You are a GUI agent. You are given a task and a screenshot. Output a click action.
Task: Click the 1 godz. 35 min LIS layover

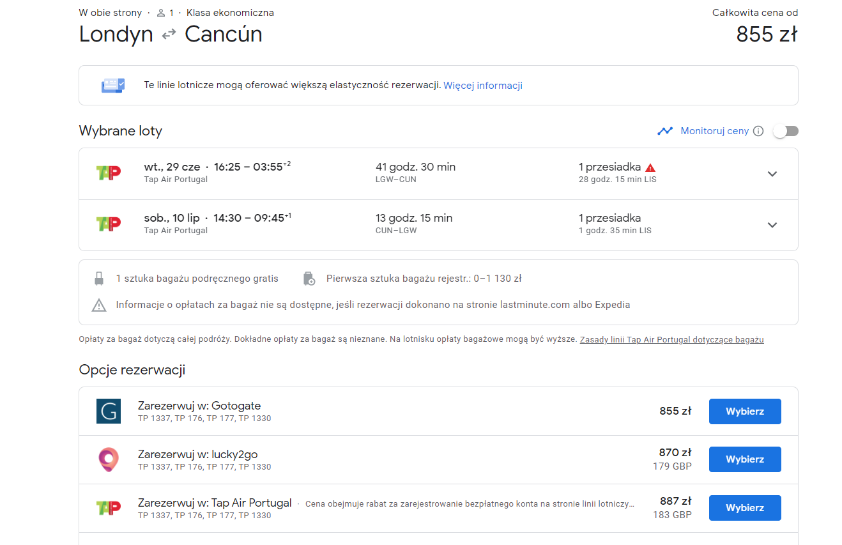(x=615, y=231)
